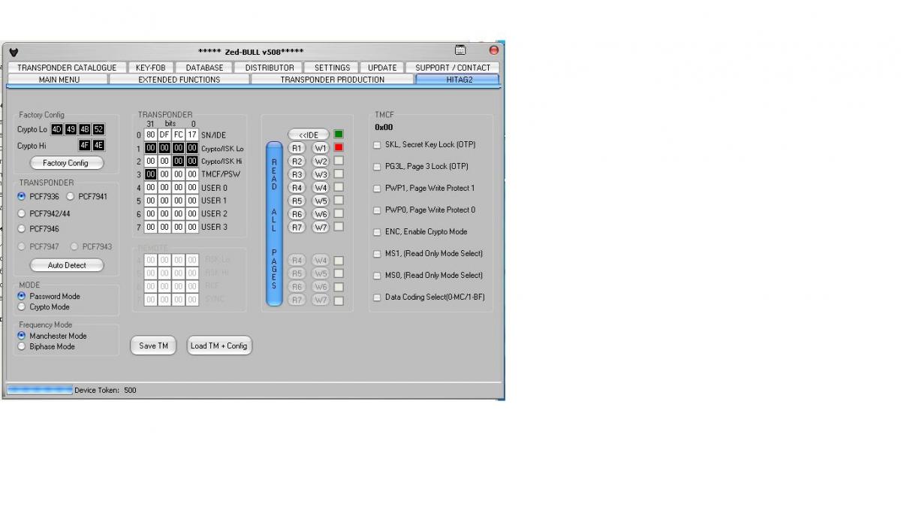Click SN/IDE first byte field 80
The width and height of the screenshot is (901, 507).
(x=151, y=135)
